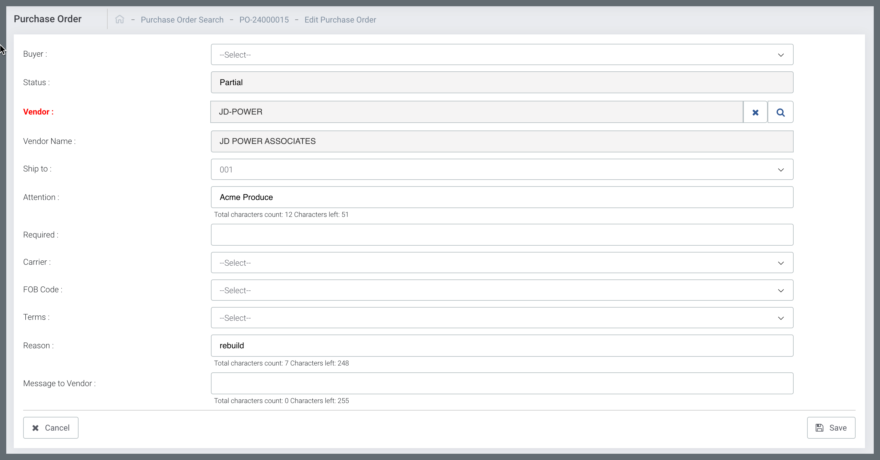This screenshot has height=460, width=880.
Task: Click the home breadcrumb icon
Action: point(120,19)
